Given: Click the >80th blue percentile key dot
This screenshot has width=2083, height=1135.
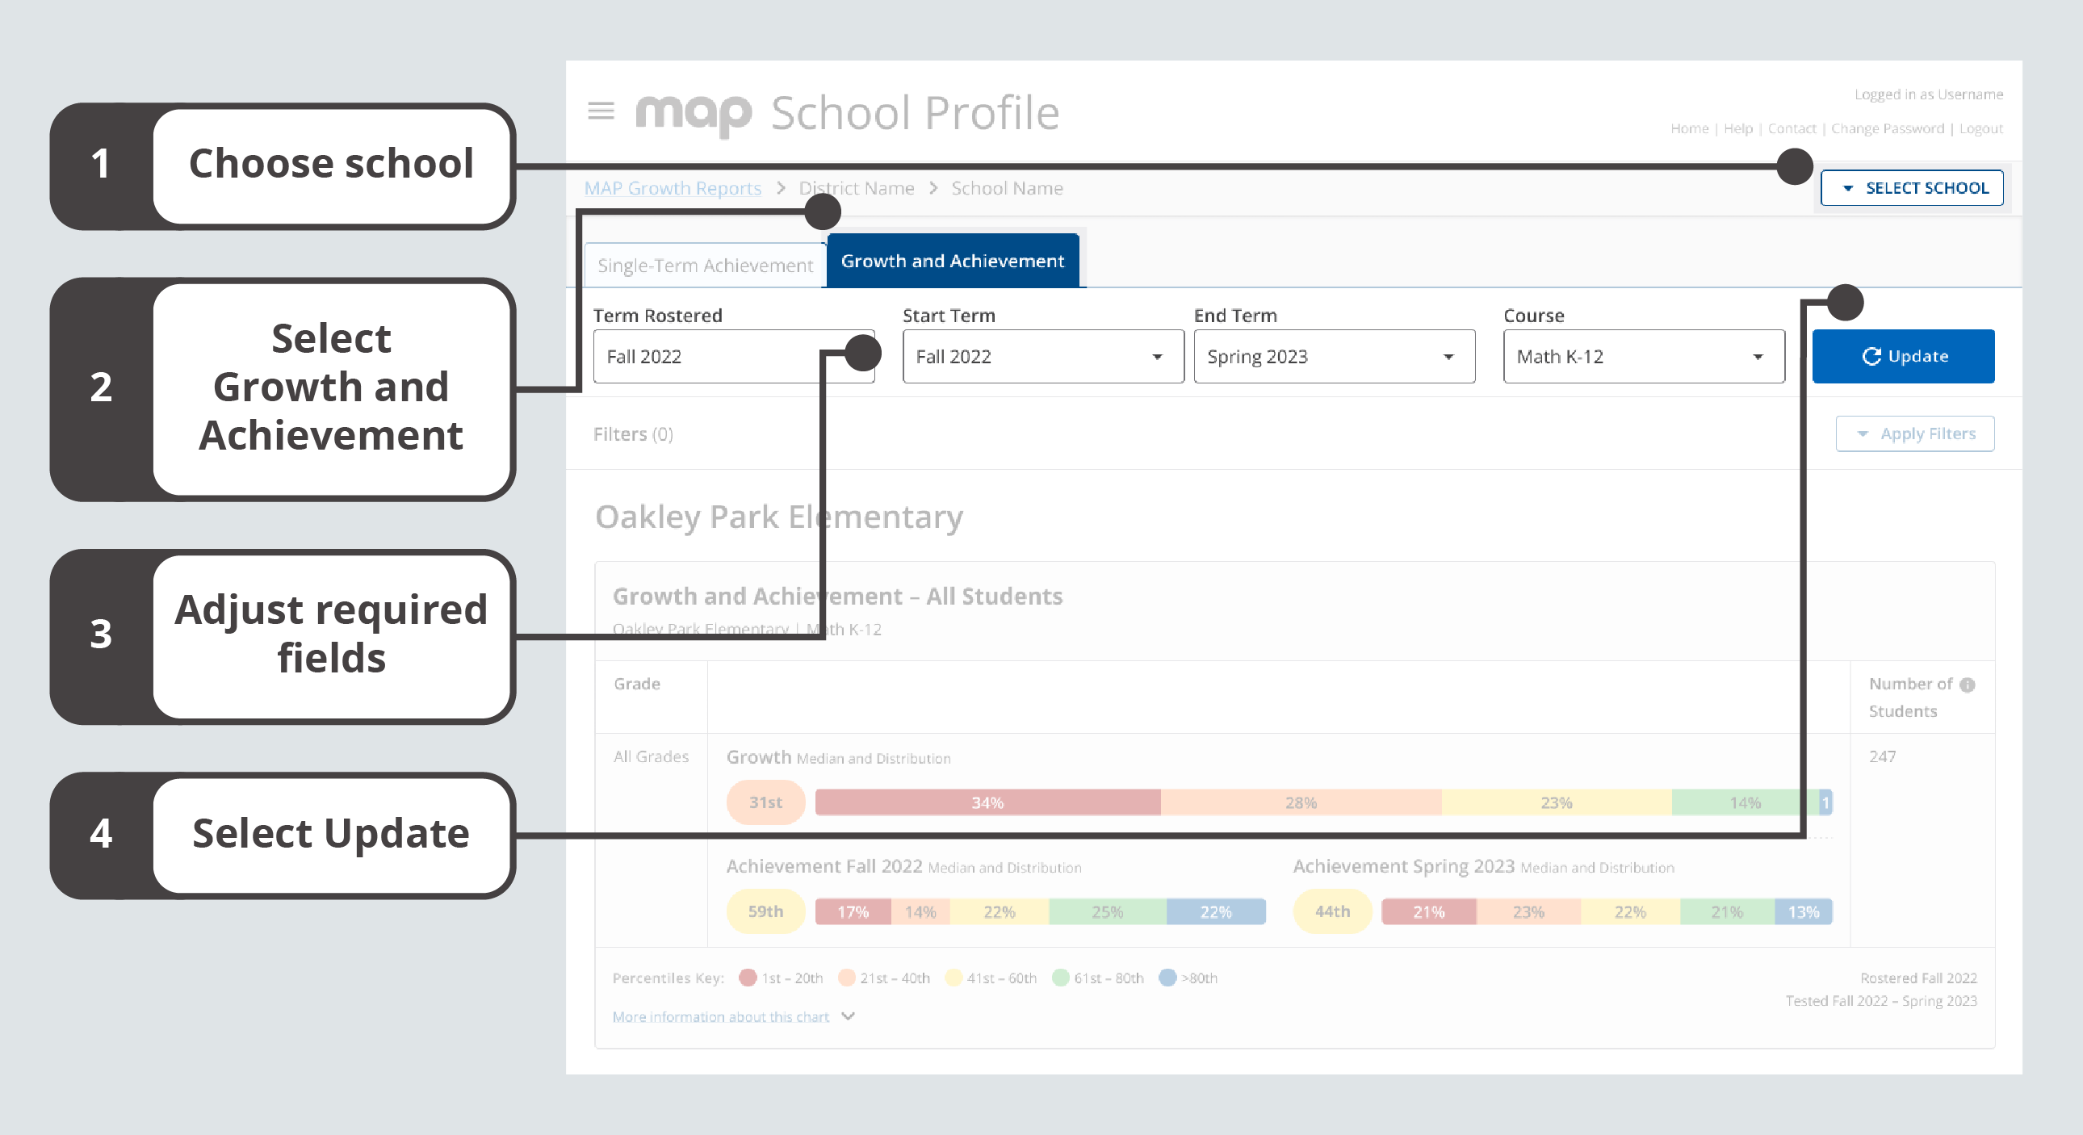Looking at the screenshot, I should pos(1167,978).
